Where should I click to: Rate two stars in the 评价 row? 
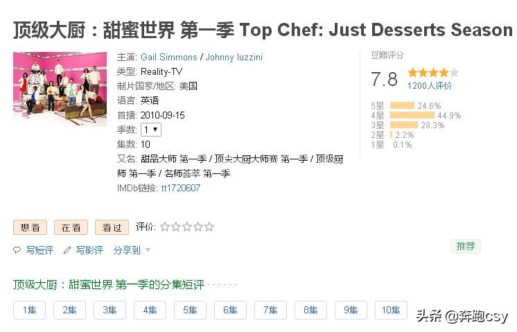[176, 227]
